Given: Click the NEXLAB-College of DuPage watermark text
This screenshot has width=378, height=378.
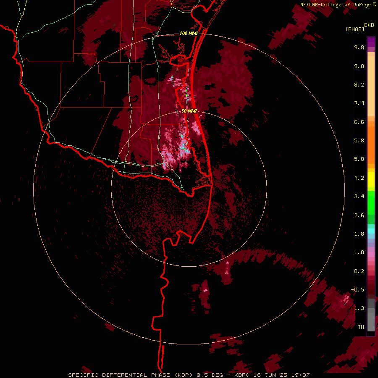Looking at the screenshot, I should [338, 5].
